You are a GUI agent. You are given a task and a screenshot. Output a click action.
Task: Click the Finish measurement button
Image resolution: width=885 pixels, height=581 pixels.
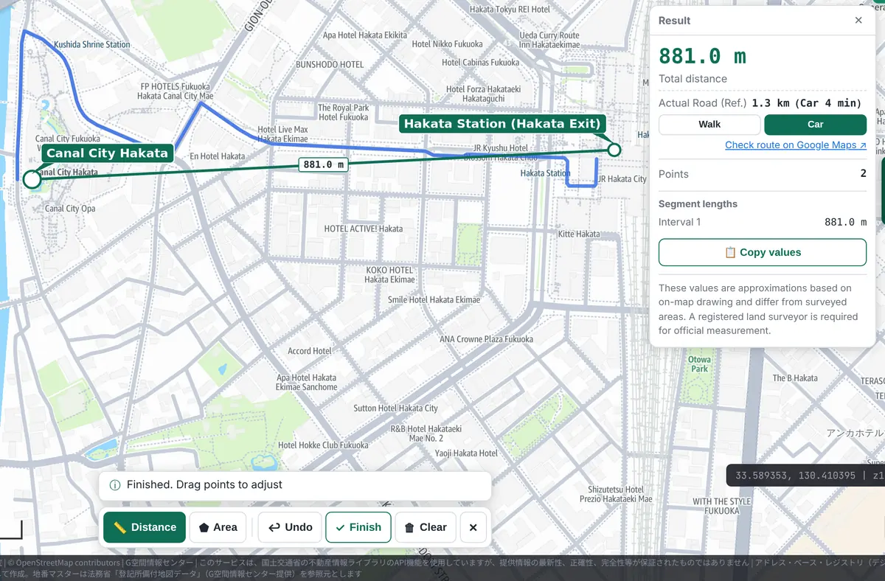358,527
